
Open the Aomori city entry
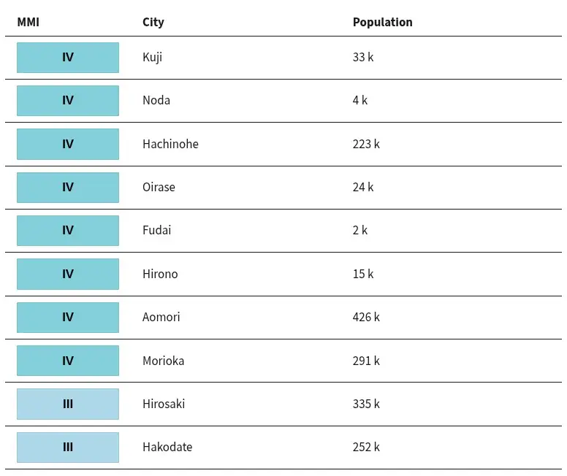click(161, 317)
